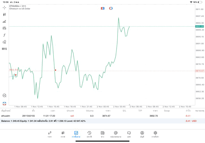The image size is (205, 143).
Task: Open the กล่องจดหมาย mailbox tab
Action: click(x=116, y=134)
